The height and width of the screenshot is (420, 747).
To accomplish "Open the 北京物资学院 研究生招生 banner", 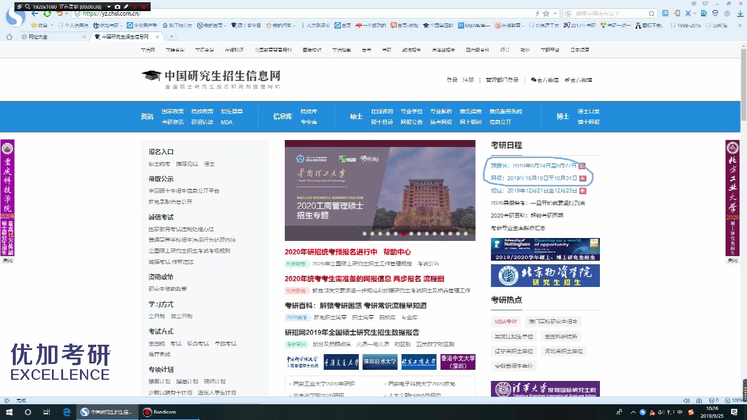I will 545,276.
